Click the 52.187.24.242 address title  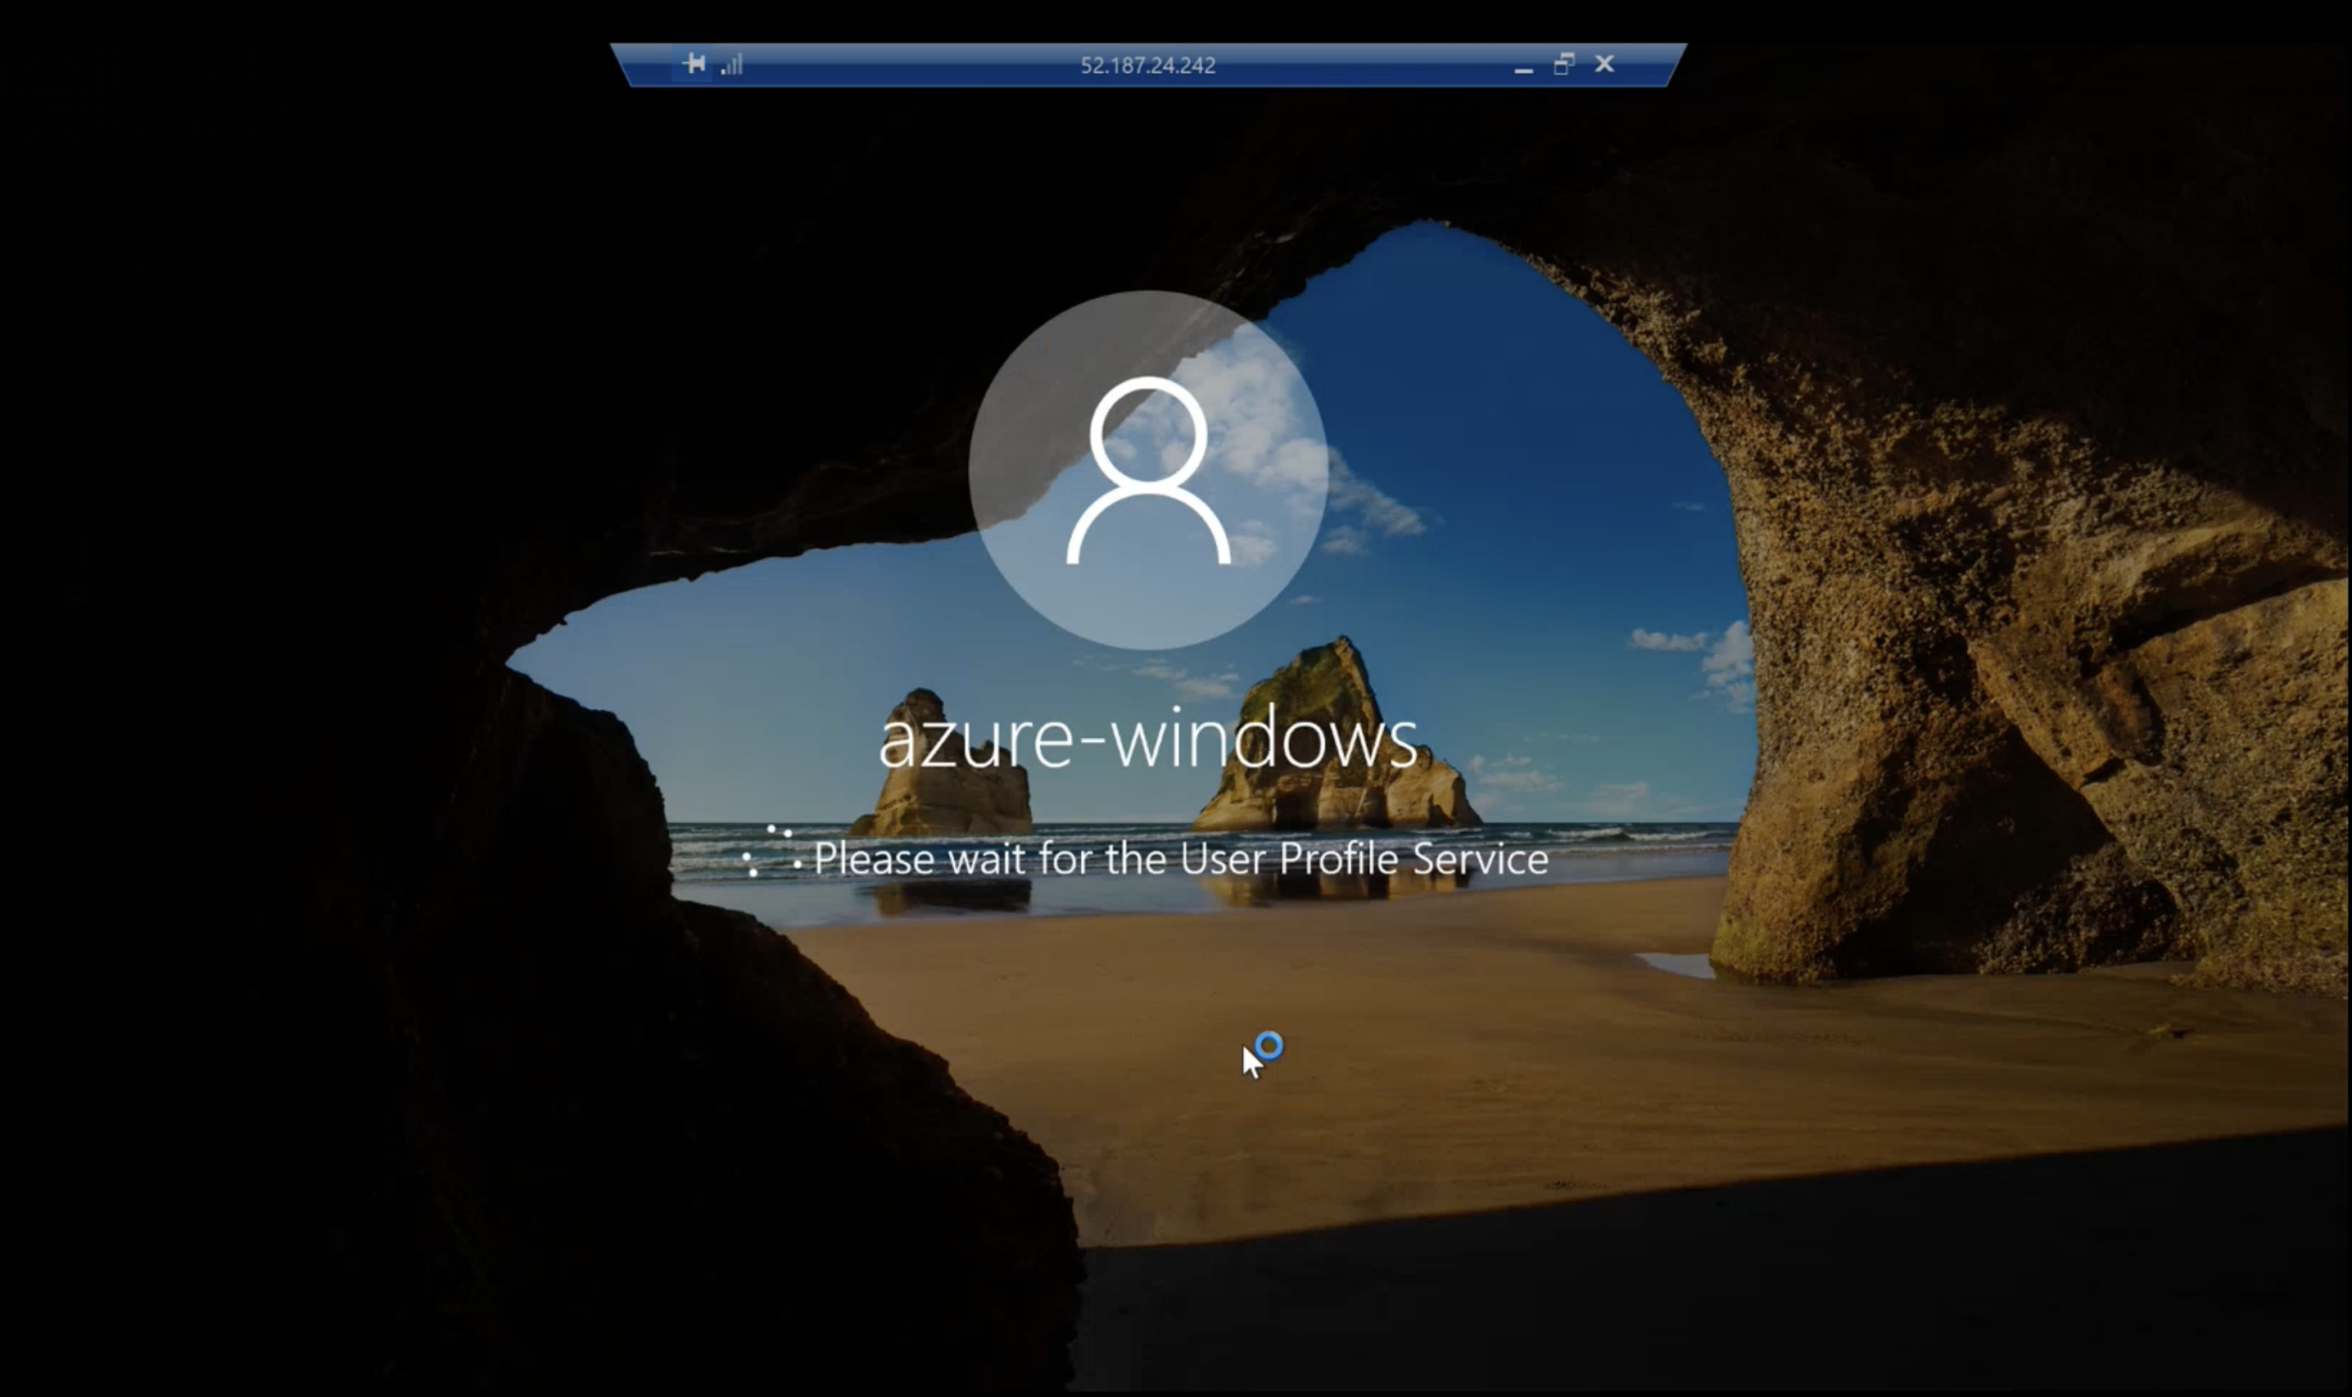[1147, 65]
